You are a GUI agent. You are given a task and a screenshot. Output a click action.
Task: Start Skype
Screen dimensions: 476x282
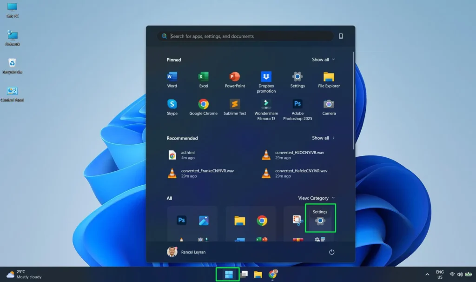click(172, 105)
